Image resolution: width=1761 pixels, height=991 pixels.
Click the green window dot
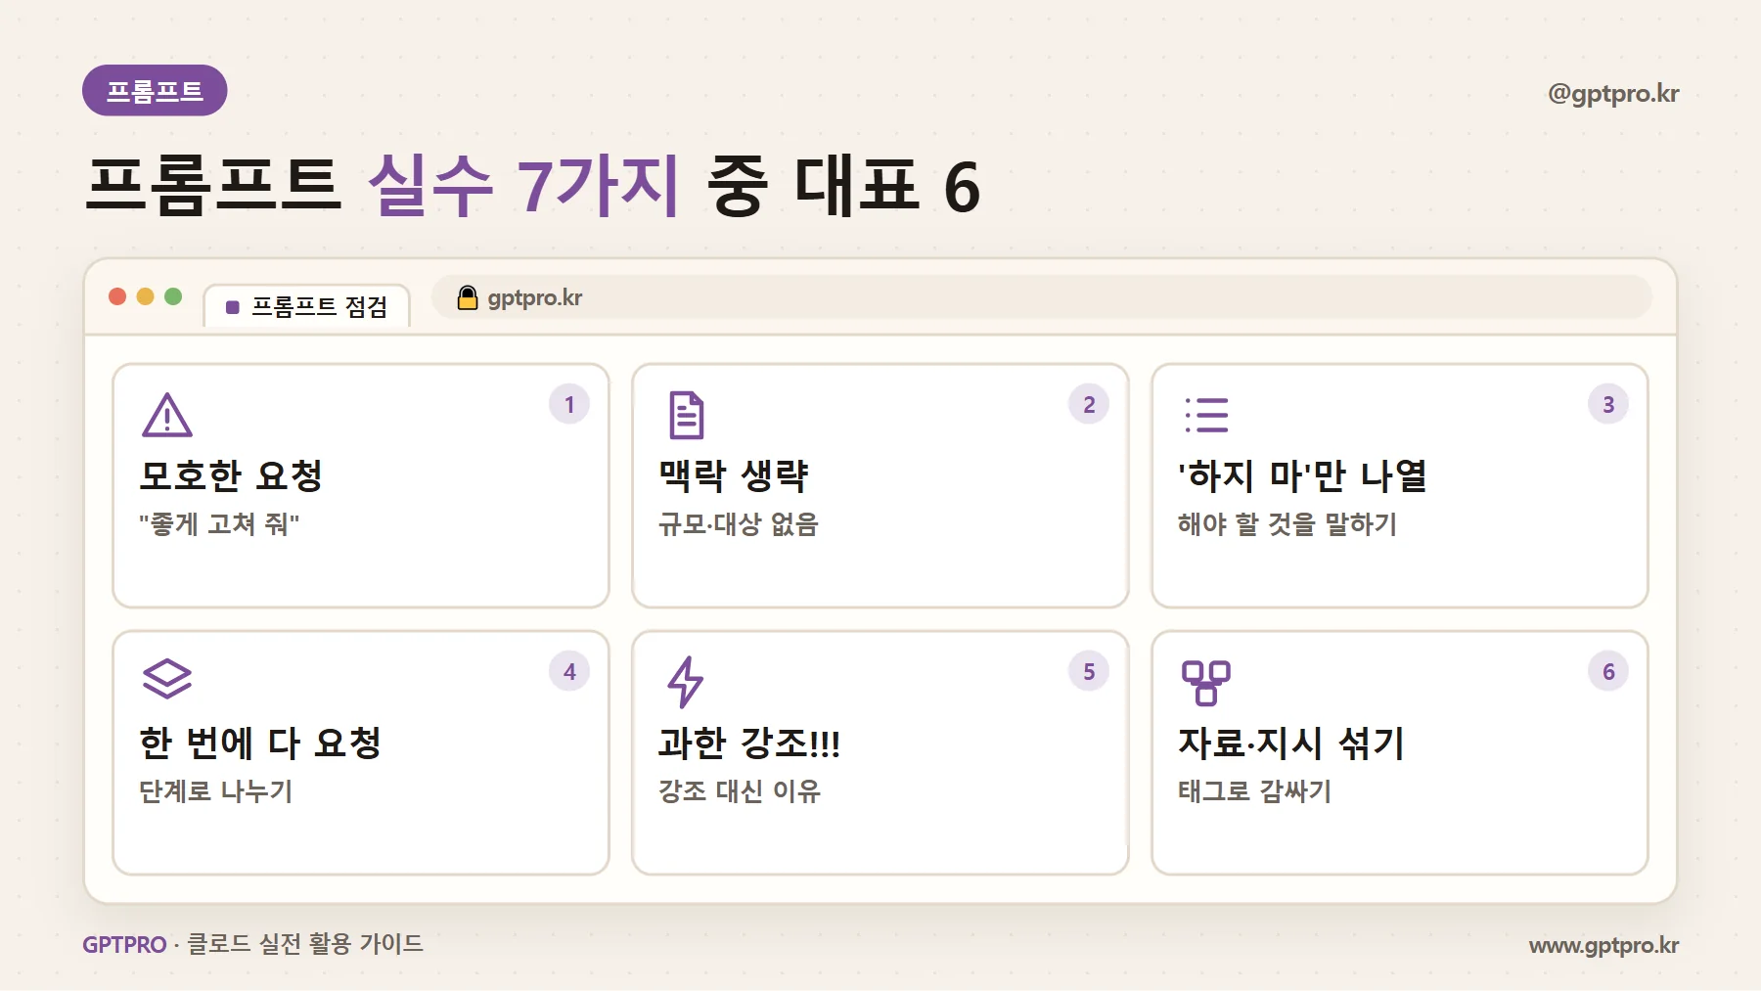pyautogui.click(x=173, y=296)
